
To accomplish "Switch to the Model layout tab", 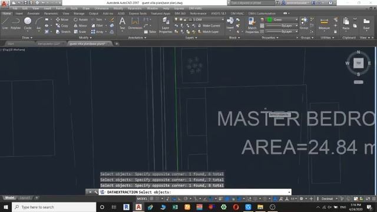I will coord(10,198).
